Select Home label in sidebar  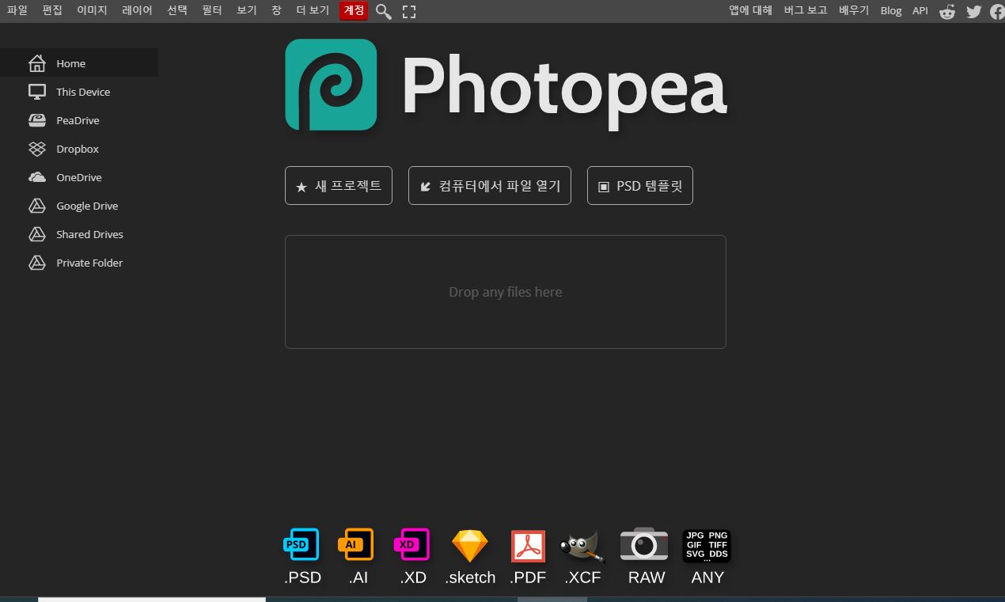click(x=70, y=63)
